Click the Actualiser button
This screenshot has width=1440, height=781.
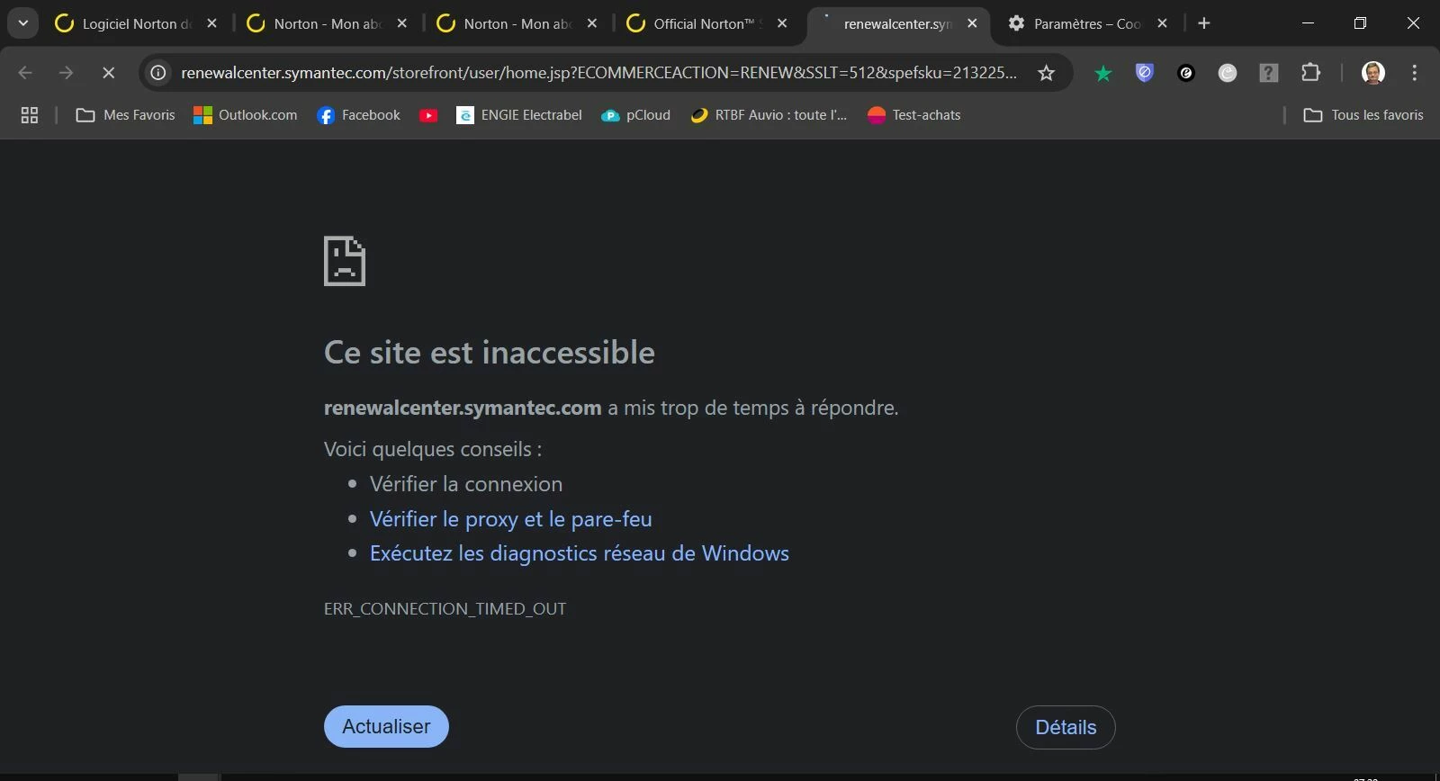pos(386,727)
